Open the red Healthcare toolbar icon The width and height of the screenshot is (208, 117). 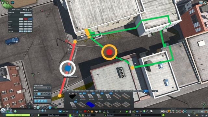click(x=85, y=111)
